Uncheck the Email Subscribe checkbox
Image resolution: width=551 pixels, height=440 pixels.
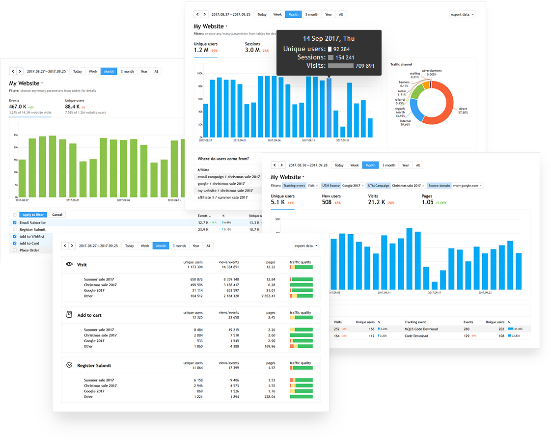[x=15, y=222]
